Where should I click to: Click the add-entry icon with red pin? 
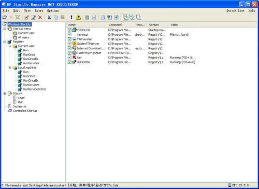(x=27, y=17)
